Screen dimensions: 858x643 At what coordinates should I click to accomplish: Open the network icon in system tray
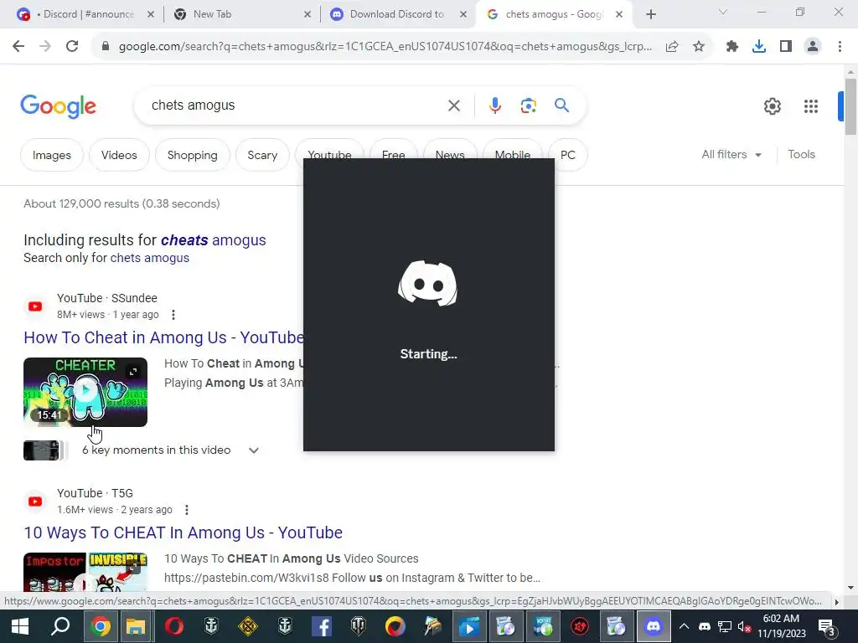(725, 626)
